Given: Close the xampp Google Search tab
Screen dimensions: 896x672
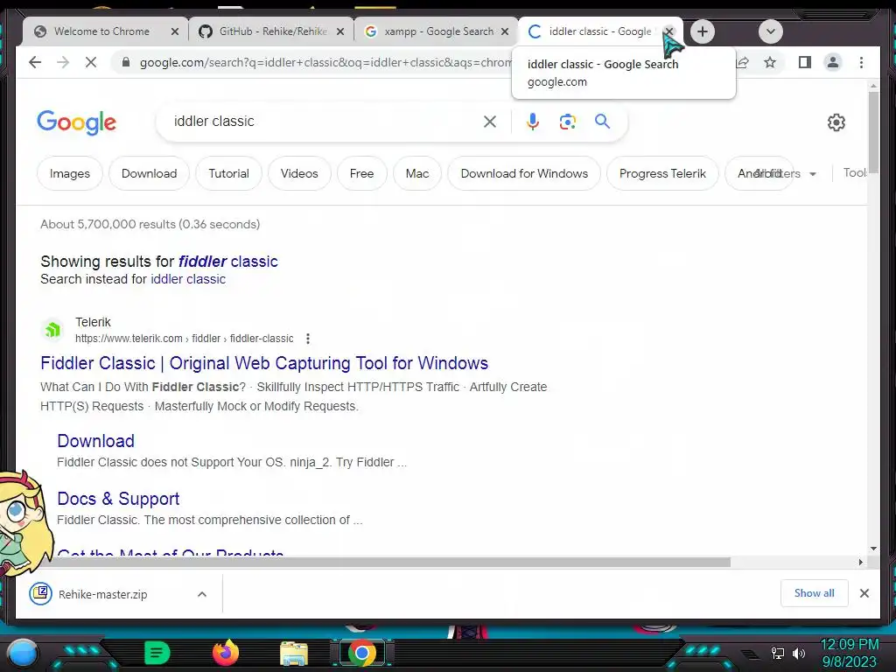Looking at the screenshot, I should 505,31.
